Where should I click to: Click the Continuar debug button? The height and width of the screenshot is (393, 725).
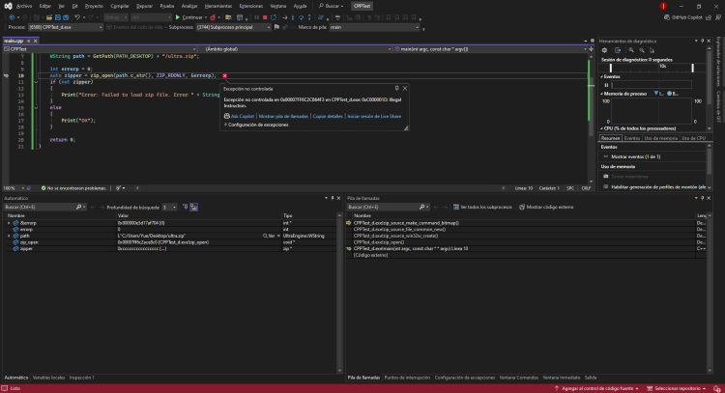(x=190, y=16)
